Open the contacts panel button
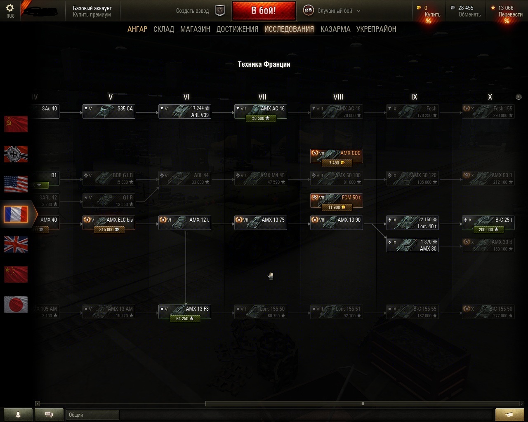528x422 pixels. coord(18,415)
